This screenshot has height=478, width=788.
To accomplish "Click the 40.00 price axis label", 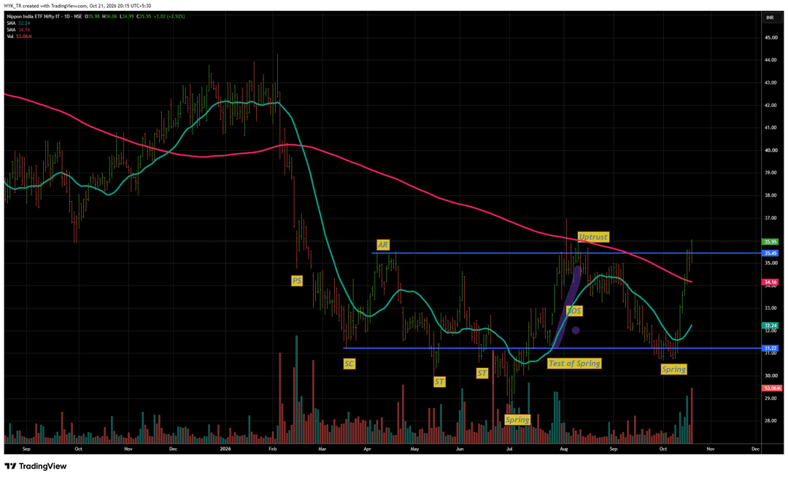I will (x=770, y=151).
